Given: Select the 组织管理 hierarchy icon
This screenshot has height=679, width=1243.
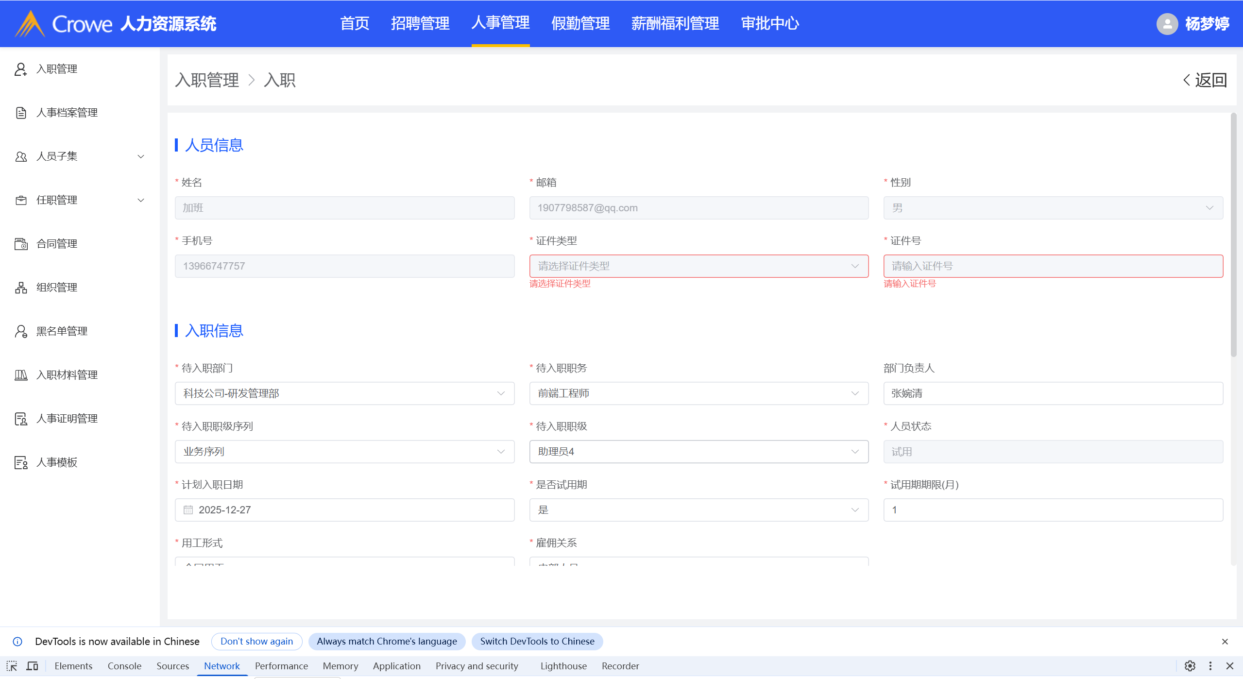Looking at the screenshot, I should click(x=20, y=288).
